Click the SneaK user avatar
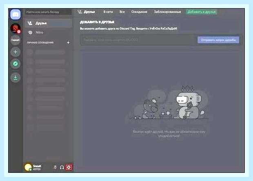 28,167
